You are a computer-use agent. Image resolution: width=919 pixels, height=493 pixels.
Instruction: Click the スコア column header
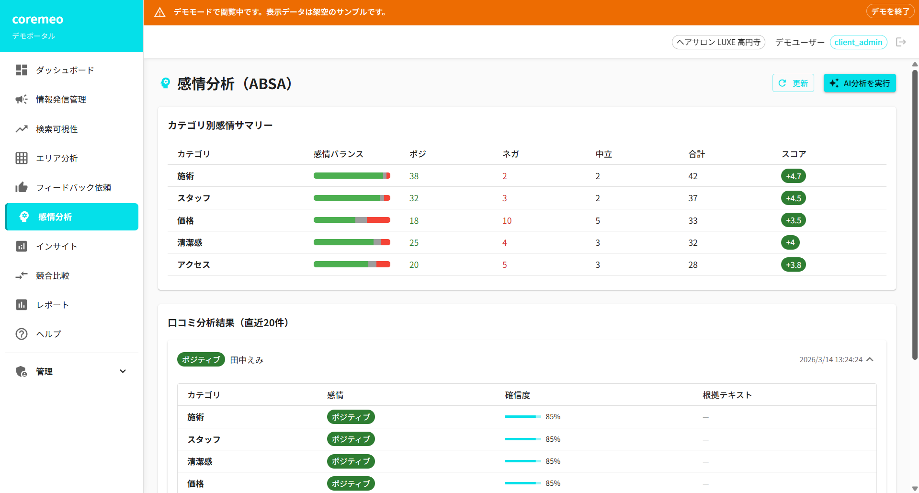[794, 154]
